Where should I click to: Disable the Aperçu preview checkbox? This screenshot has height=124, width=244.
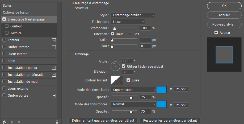[216, 32]
